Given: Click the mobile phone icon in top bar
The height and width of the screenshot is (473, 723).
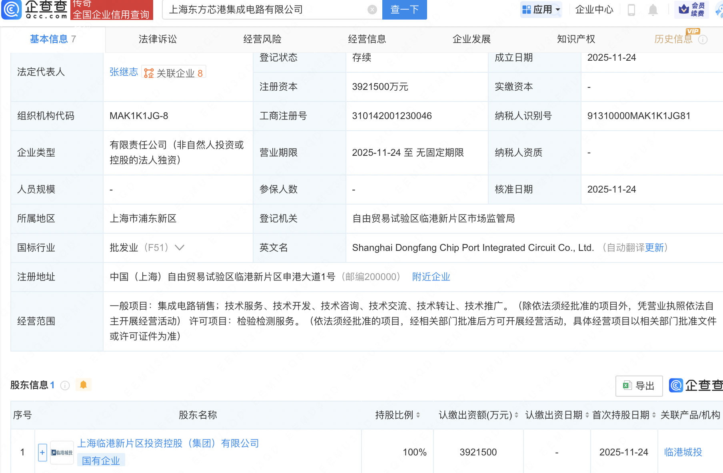Looking at the screenshot, I should point(632,10).
